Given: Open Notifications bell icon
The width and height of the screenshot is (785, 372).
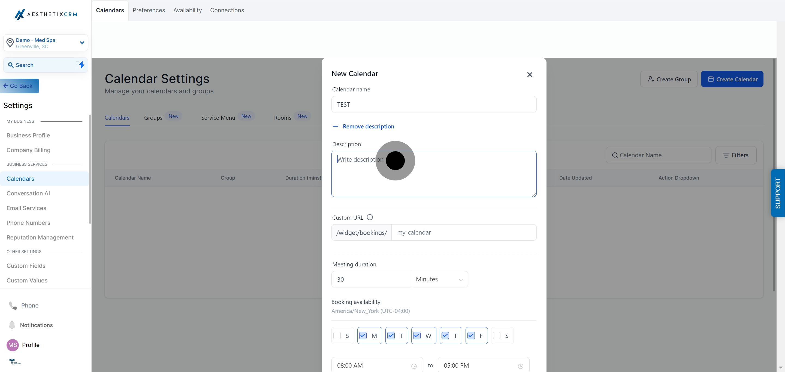Looking at the screenshot, I should [12, 325].
